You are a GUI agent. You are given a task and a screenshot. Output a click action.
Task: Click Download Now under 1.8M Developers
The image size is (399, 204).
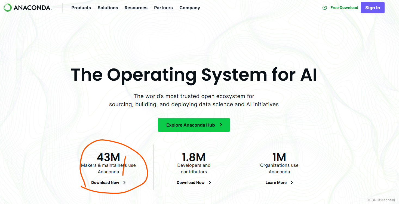coord(191,183)
